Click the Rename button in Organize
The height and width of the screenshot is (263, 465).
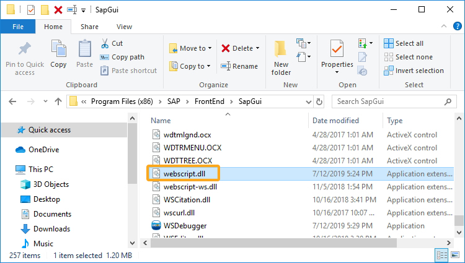pos(239,66)
